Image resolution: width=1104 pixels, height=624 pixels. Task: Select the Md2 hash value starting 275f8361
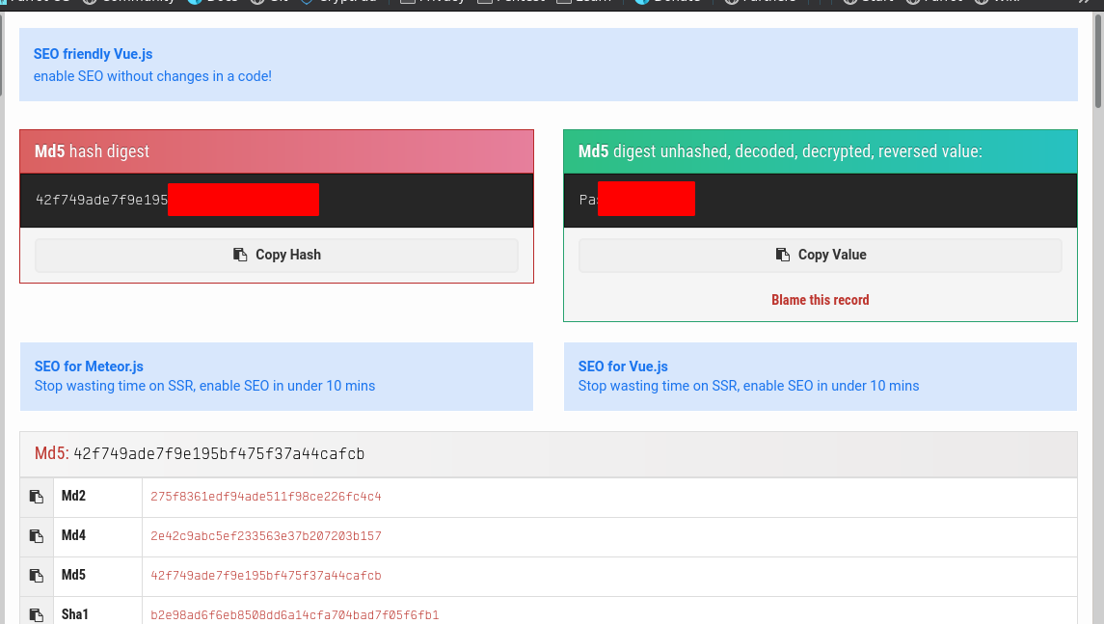click(266, 497)
